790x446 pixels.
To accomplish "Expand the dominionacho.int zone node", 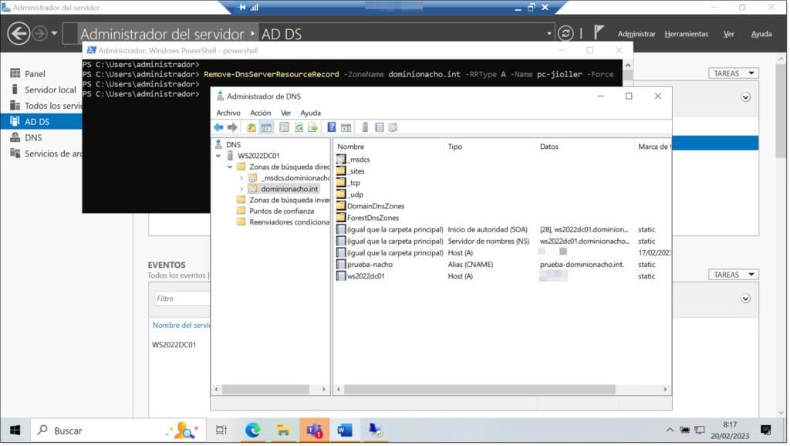I will pyautogui.click(x=241, y=189).
